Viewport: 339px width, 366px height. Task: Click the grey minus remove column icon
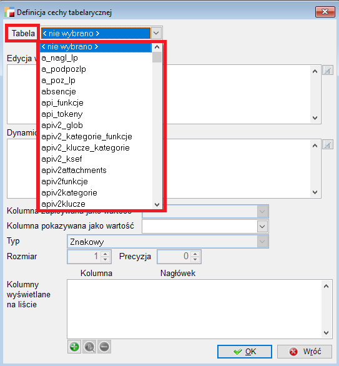pos(104,347)
